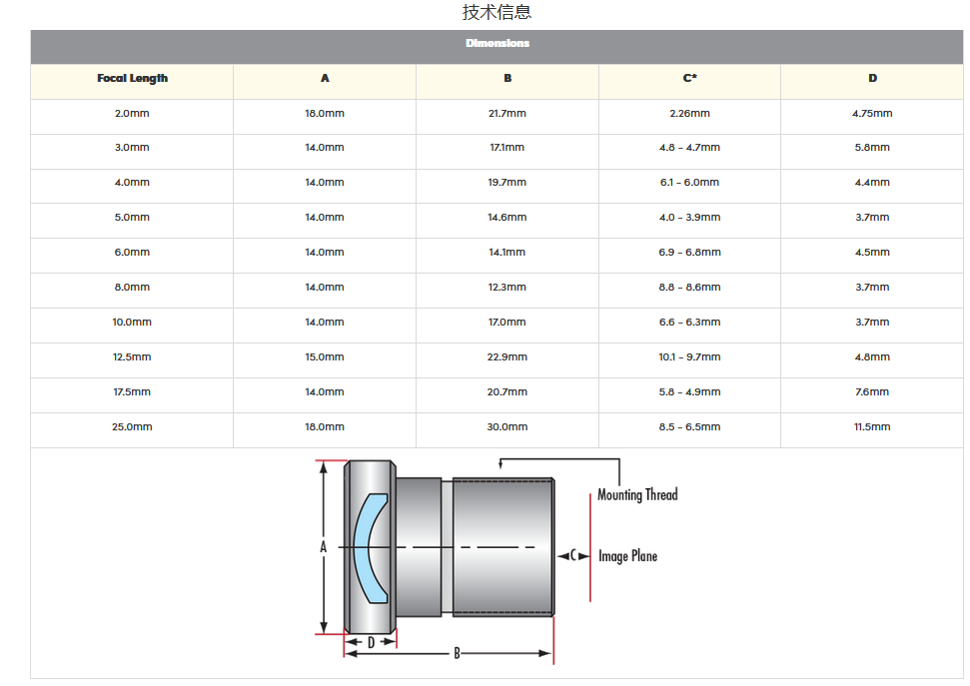Select the 10.1 - 9.7mm cell
This screenshot has height=686, width=970.
[x=689, y=357]
